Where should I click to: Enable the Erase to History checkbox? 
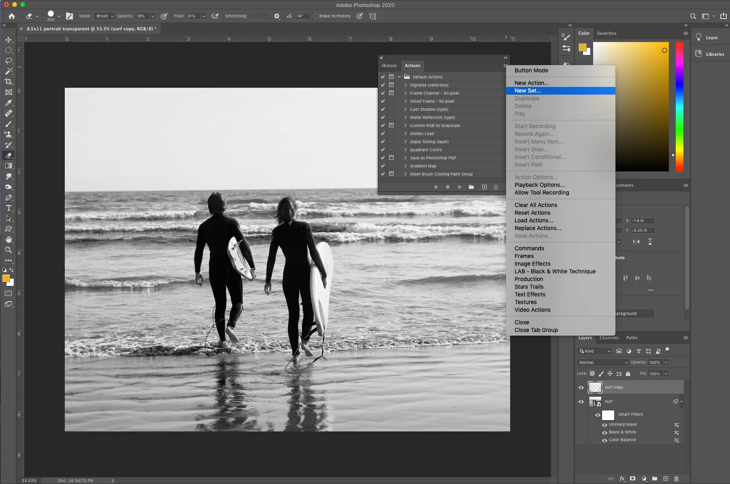316,16
